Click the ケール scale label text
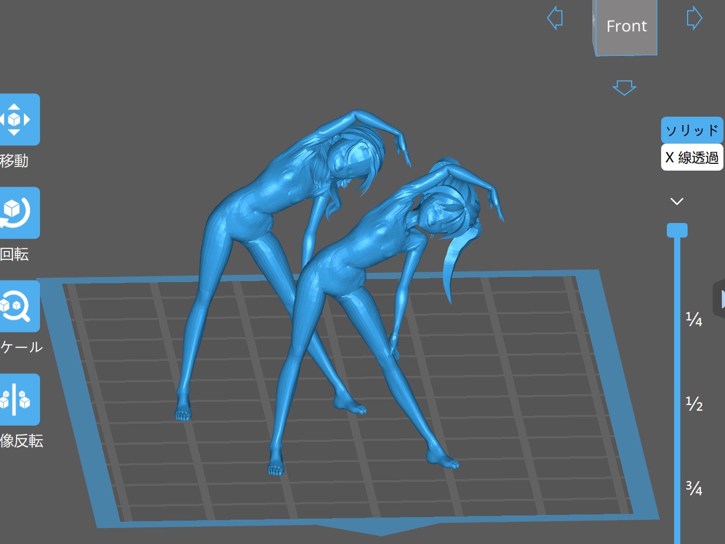 [21, 347]
